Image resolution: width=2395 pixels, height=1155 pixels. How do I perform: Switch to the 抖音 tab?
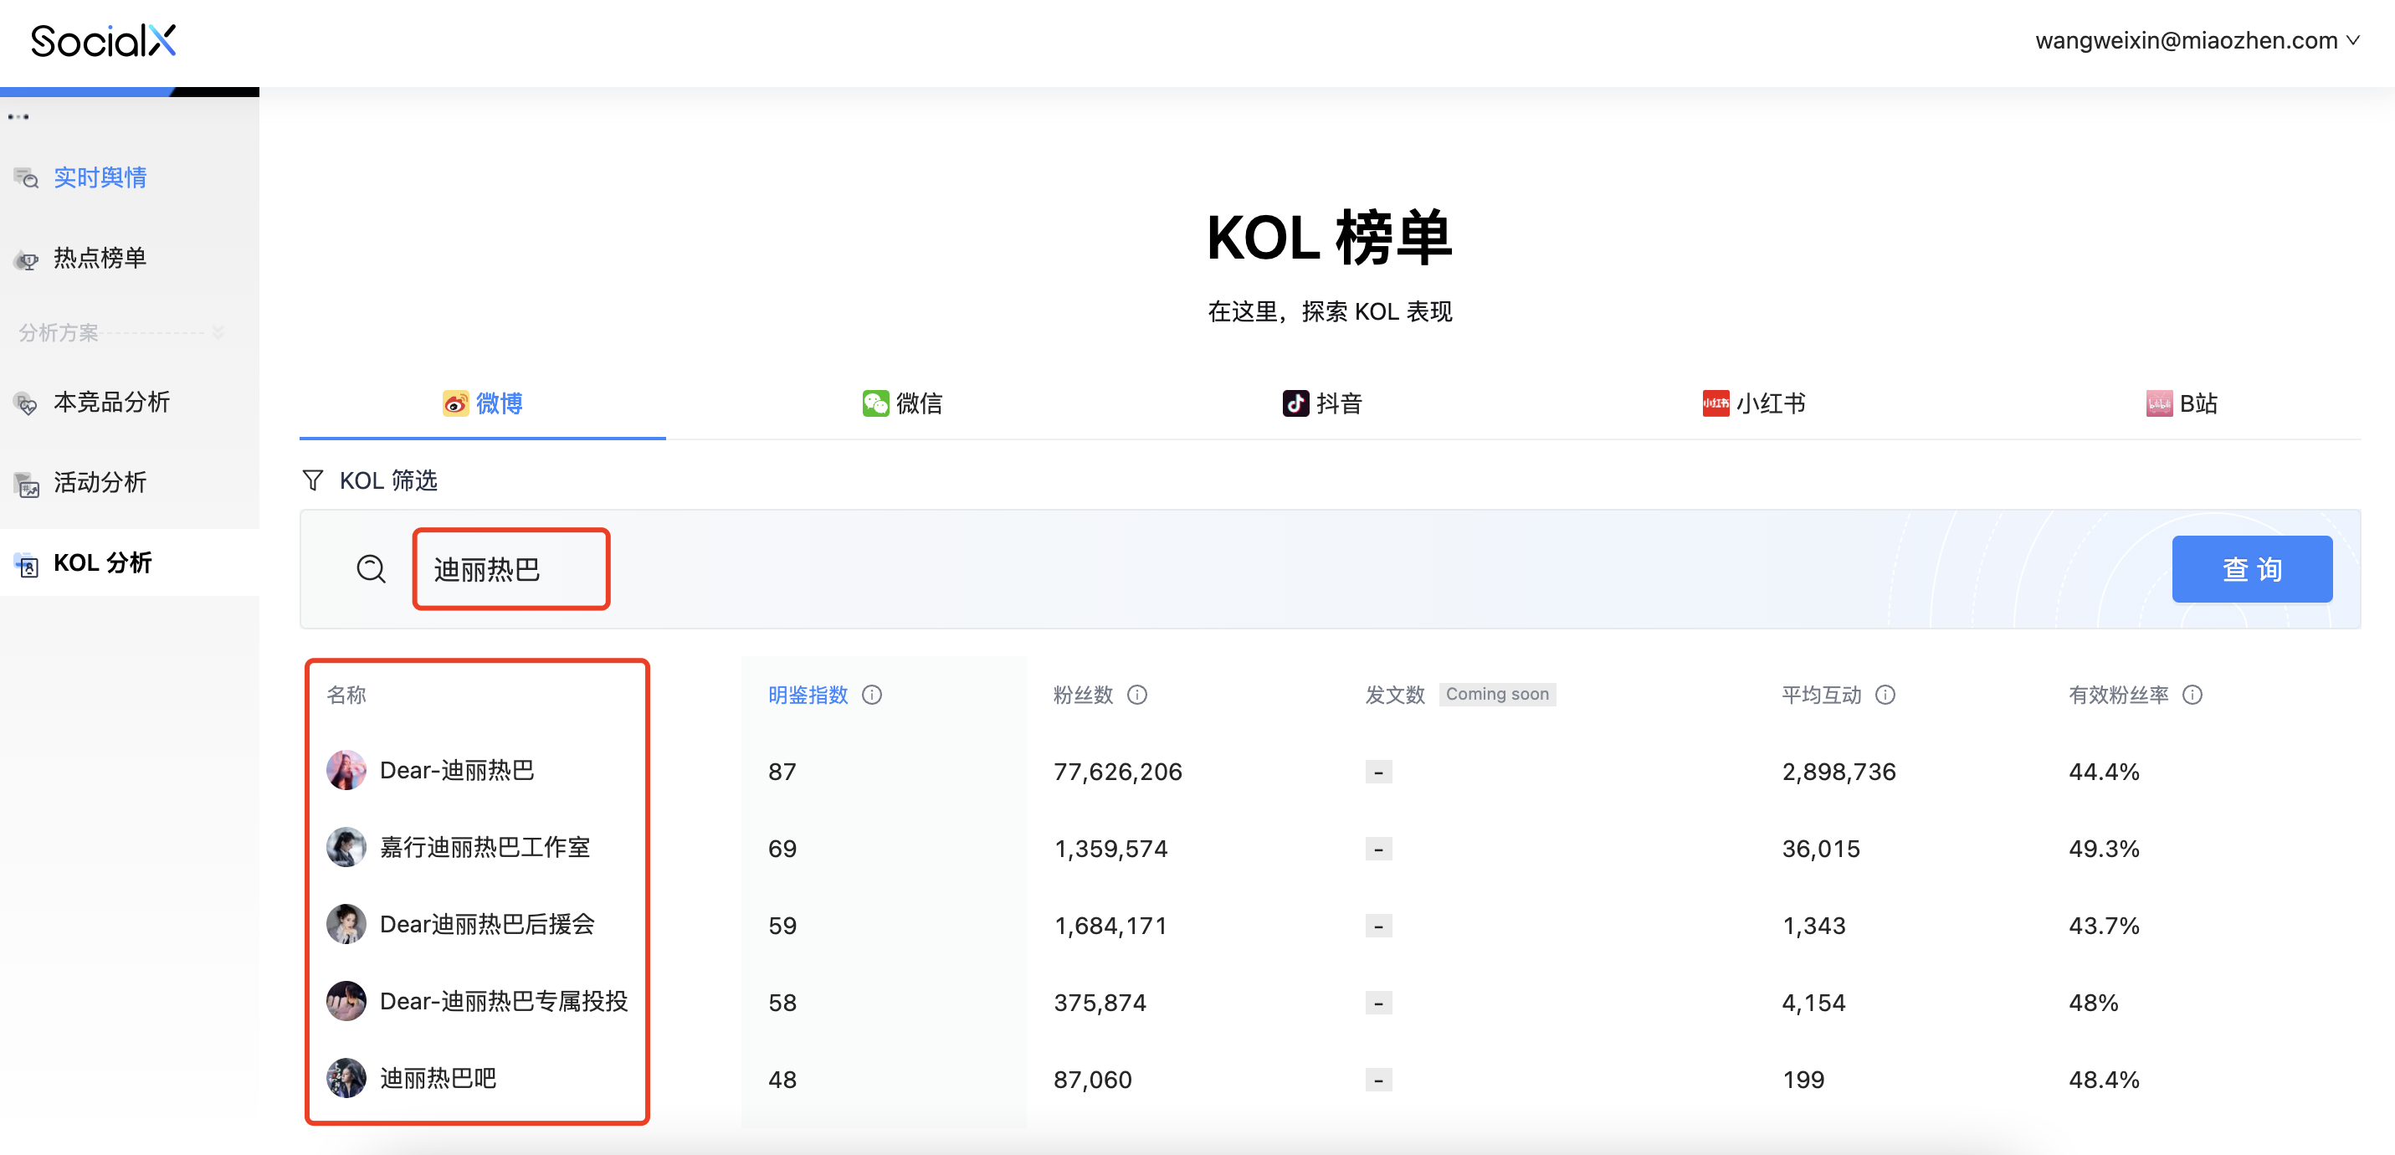1321,403
